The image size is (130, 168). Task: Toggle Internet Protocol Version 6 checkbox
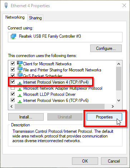point(13,100)
